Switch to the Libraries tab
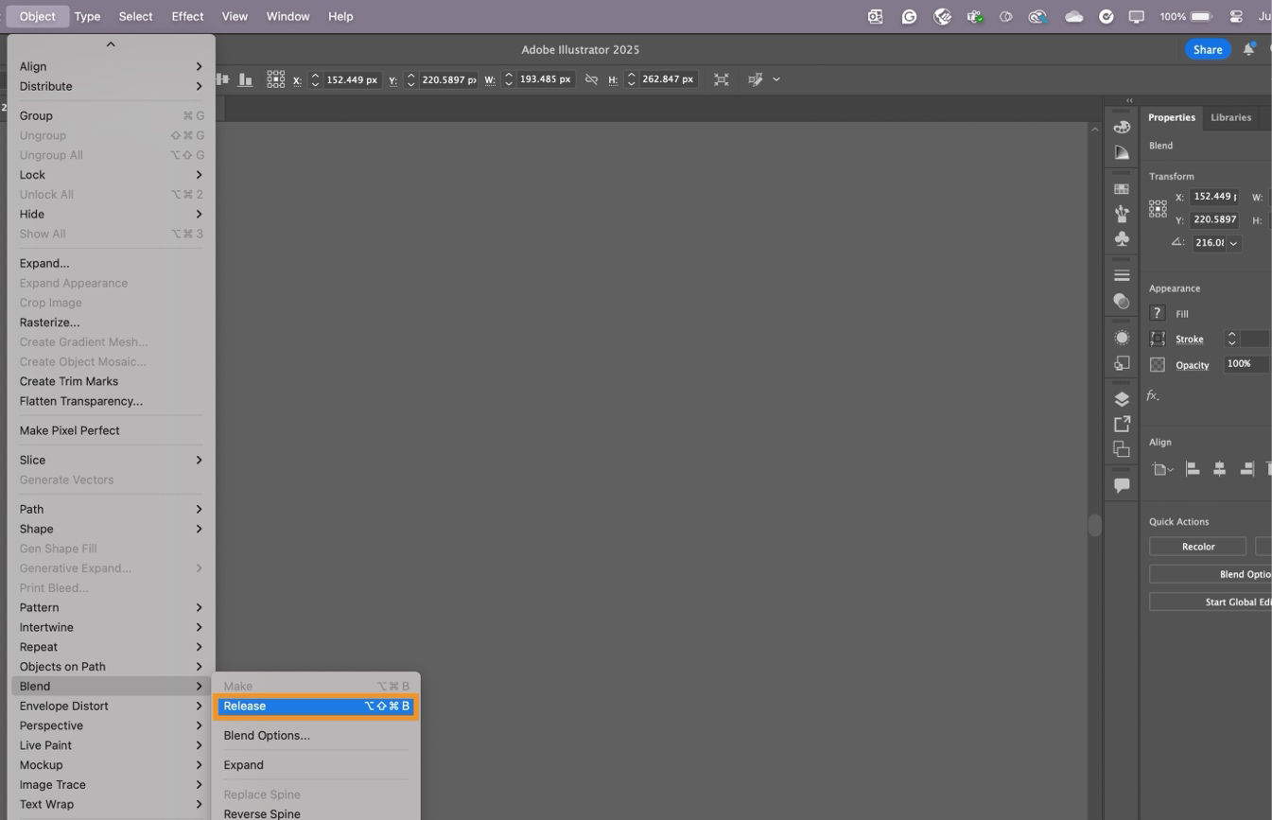 (1230, 116)
